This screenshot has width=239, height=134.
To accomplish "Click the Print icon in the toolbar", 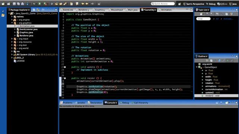I will tap(22, 4).
